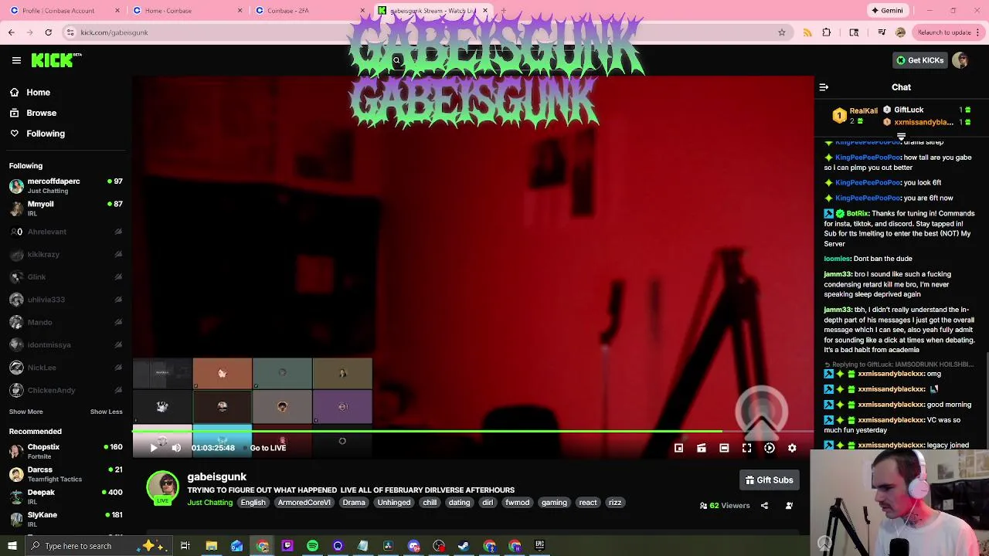The height and width of the screenshot is (556, 989).
Task: Reload the page
Action: [48, 32]
